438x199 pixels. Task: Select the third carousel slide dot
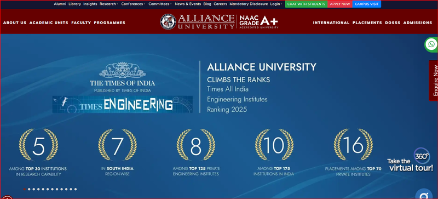tap(33, 189)
